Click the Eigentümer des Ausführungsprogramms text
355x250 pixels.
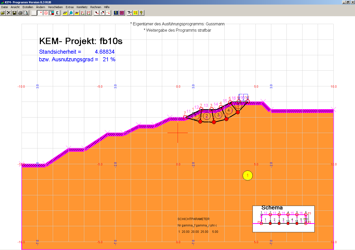click(x=177, y=24)
